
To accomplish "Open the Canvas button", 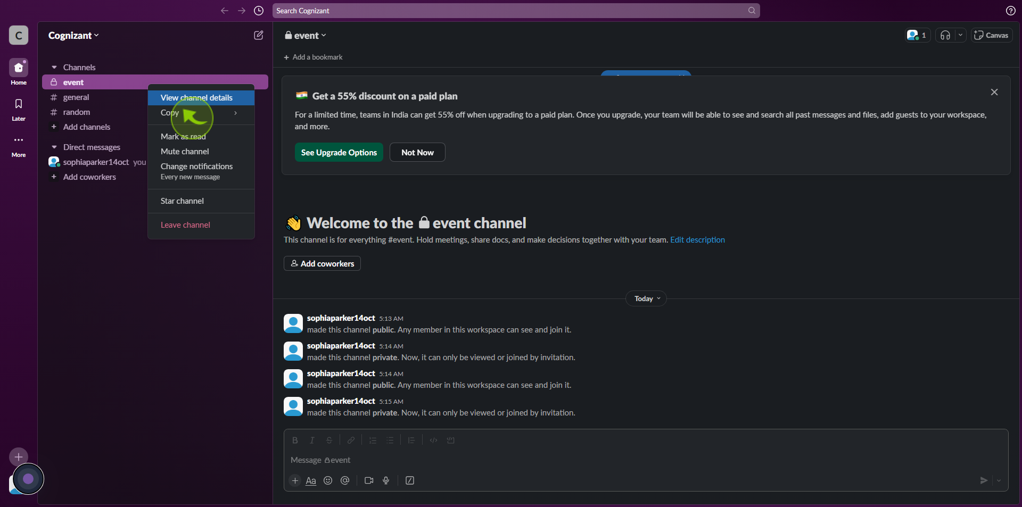I will click(x=991, y=35).
